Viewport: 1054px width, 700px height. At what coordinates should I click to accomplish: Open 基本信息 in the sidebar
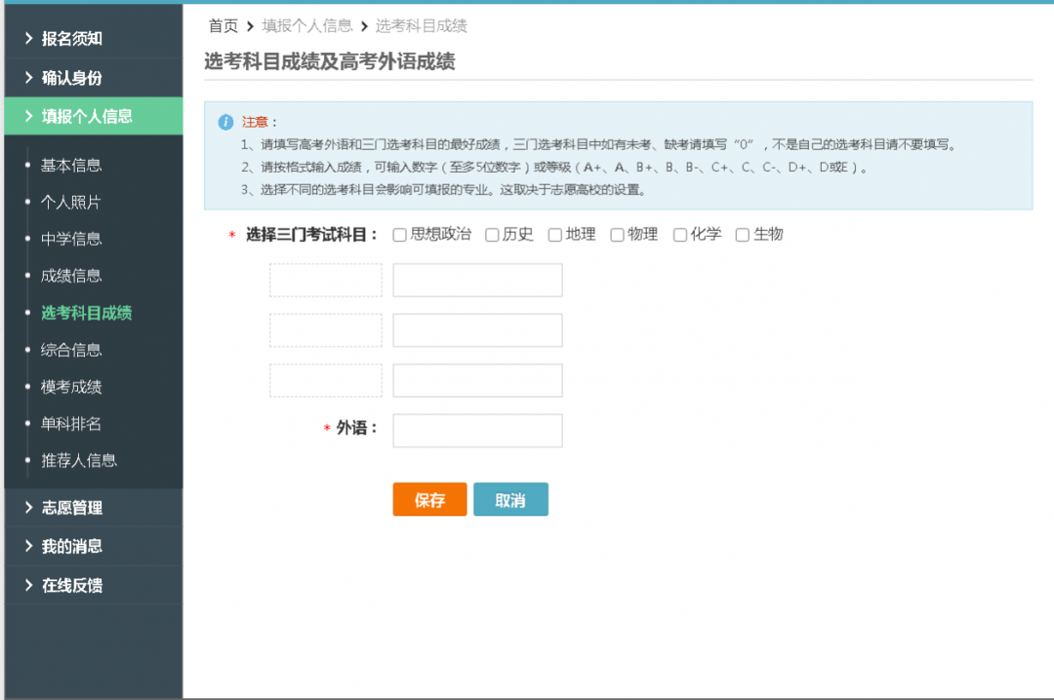click(71, 166)
